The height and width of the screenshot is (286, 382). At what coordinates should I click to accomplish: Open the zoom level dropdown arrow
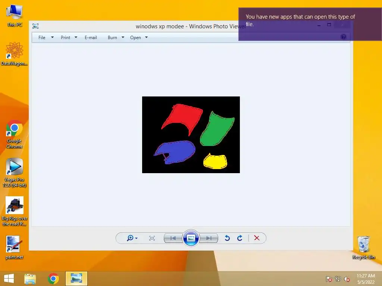[136, 238]
